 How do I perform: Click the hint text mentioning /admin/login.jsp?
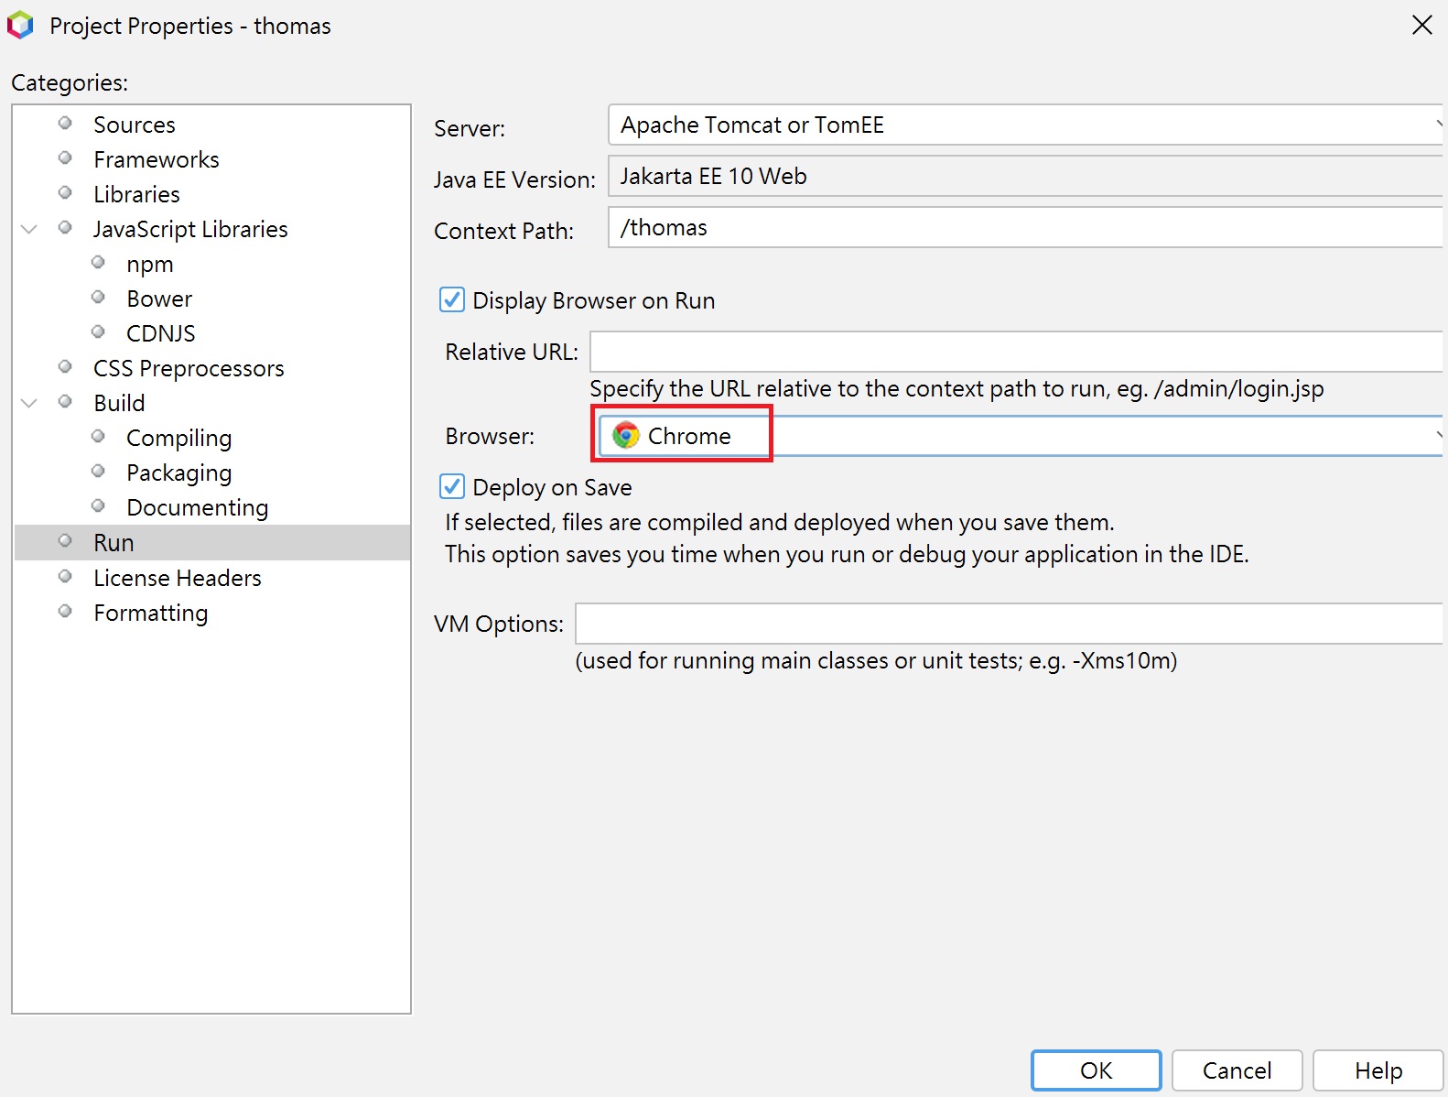pyautogui.click(x=956, y=388)
